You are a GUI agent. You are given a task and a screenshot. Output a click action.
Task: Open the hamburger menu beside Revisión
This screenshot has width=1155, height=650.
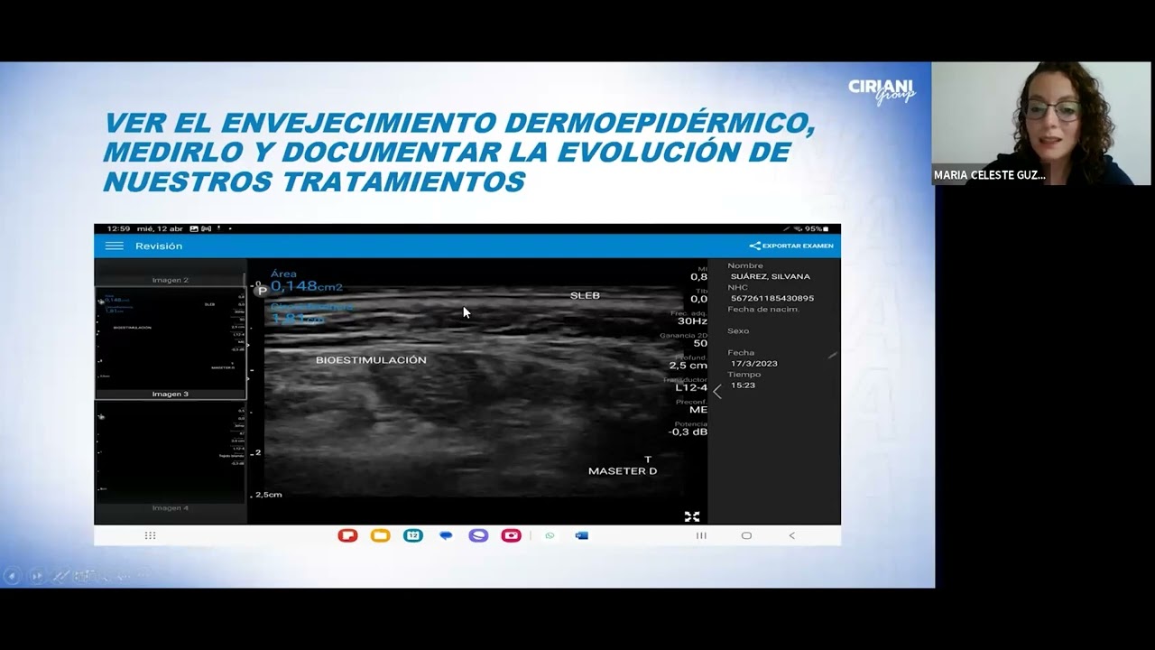click(x=114, y=246)
